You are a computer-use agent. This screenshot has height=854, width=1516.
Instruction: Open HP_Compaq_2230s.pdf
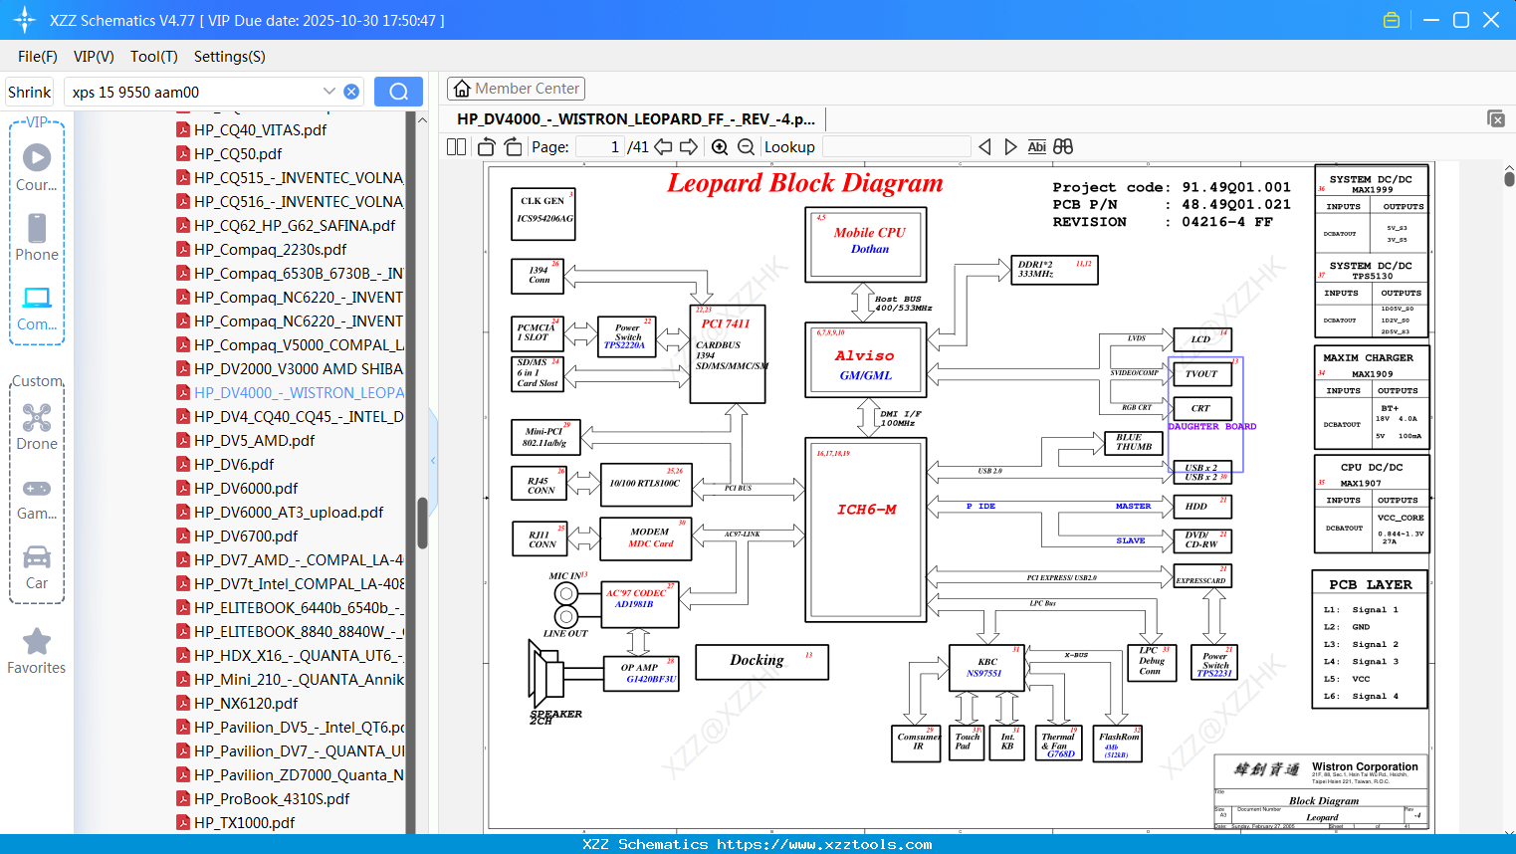[271, 249]
